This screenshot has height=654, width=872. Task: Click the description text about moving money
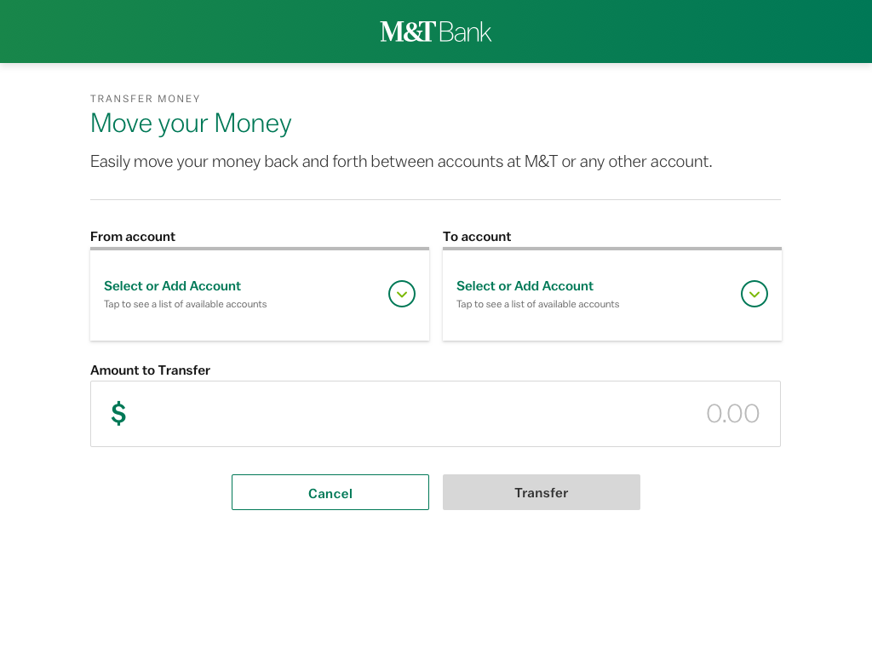pos(401,162)
